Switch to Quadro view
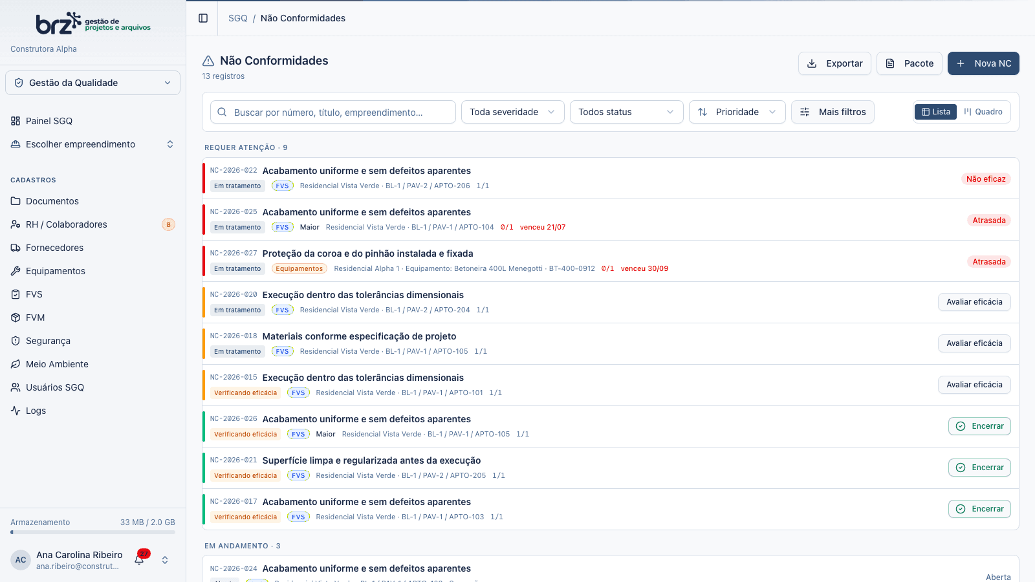The image size is (1035, 582). [x=983, y=112]
